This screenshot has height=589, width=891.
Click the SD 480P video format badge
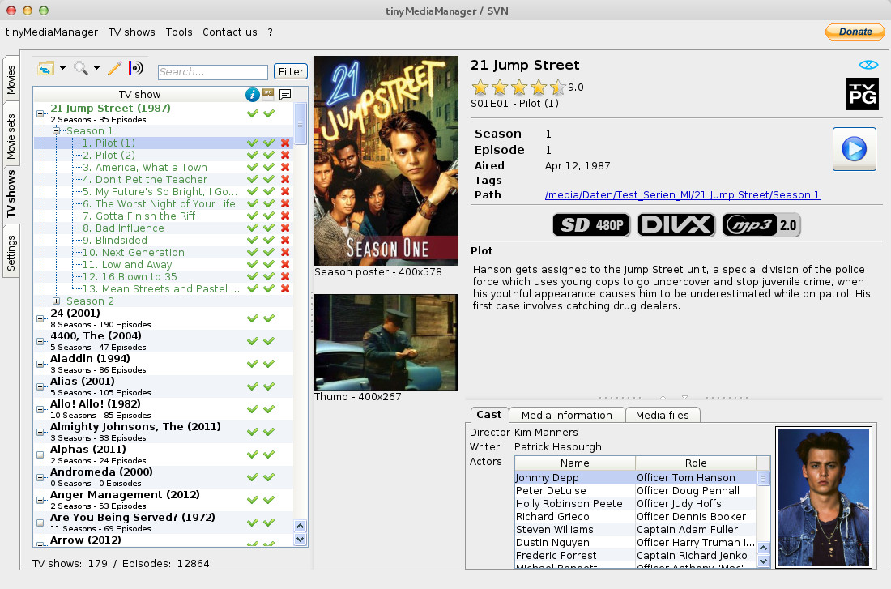[591, 225]
